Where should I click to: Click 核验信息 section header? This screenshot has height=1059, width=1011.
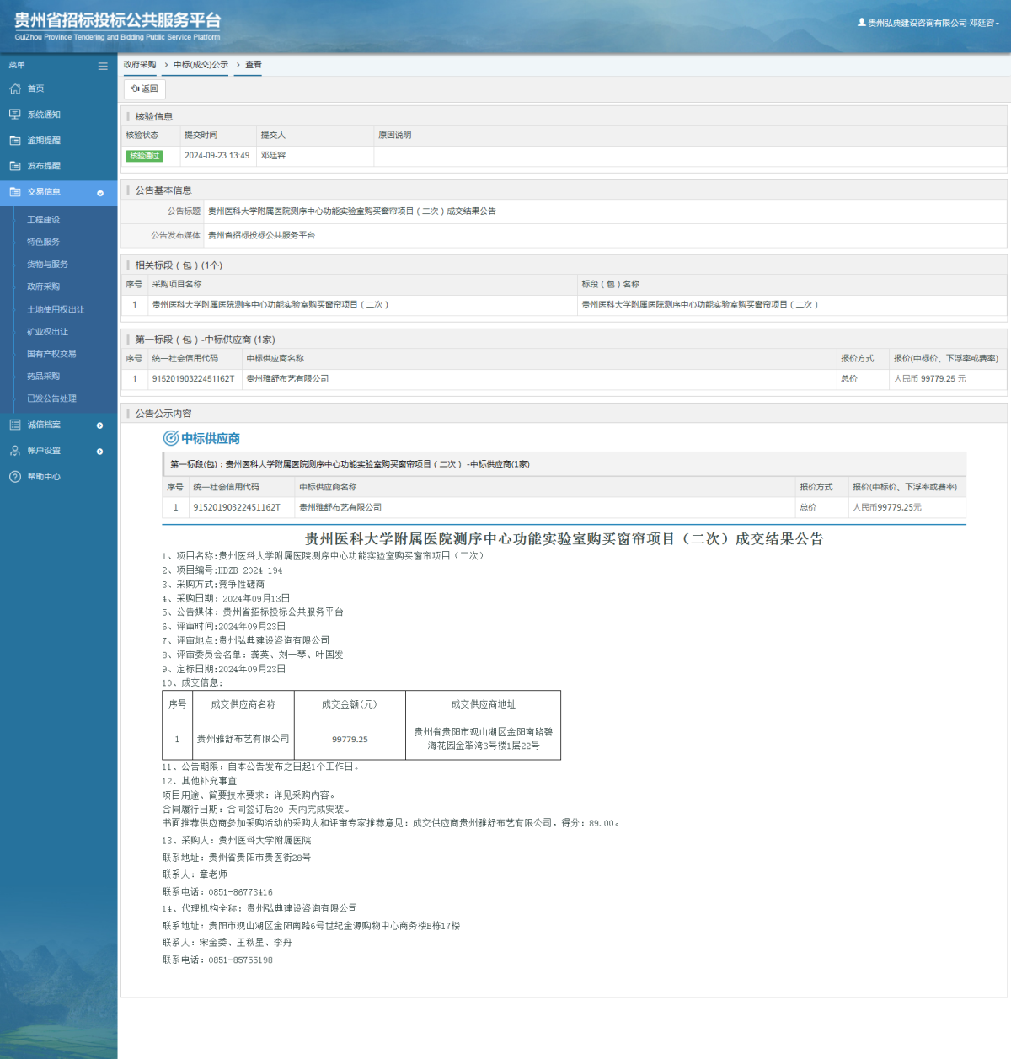[153, 117]
